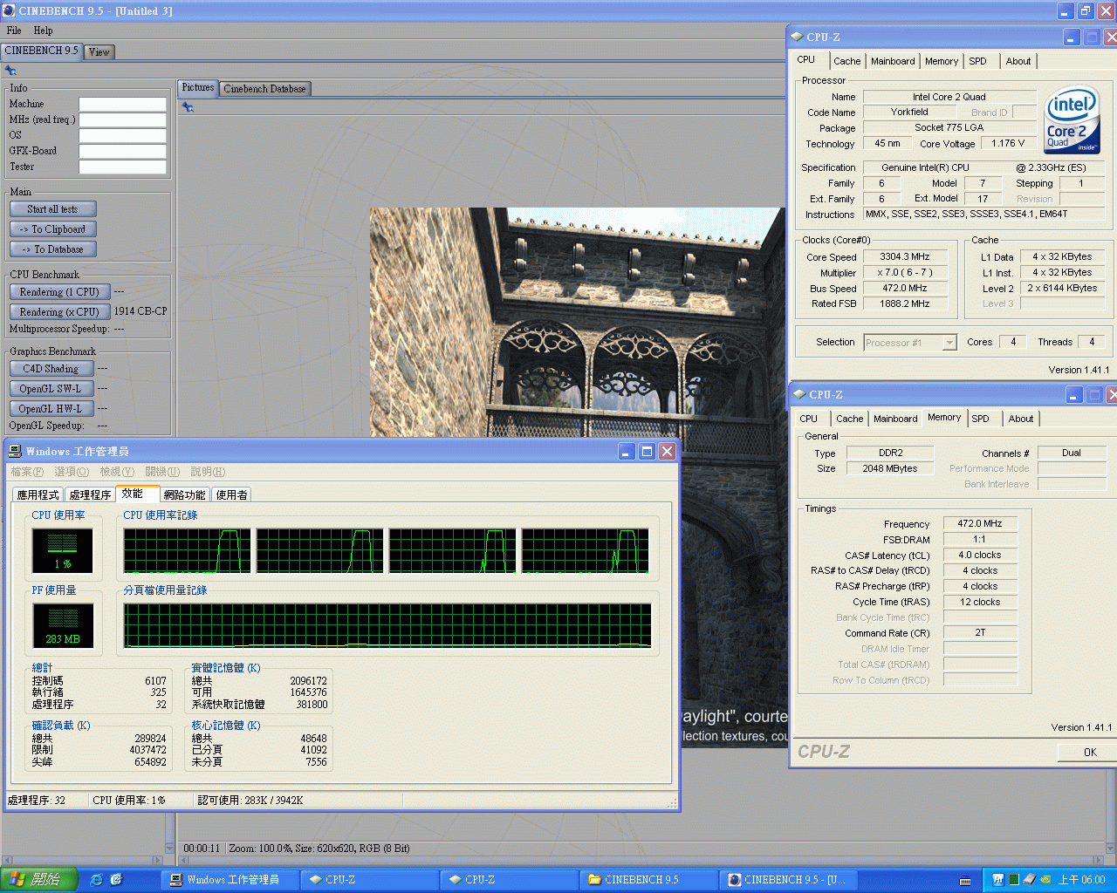Click the OS input field
The width and height of the screenshot is (1117, 893).
pyautogui.click(x=122, y=135)
